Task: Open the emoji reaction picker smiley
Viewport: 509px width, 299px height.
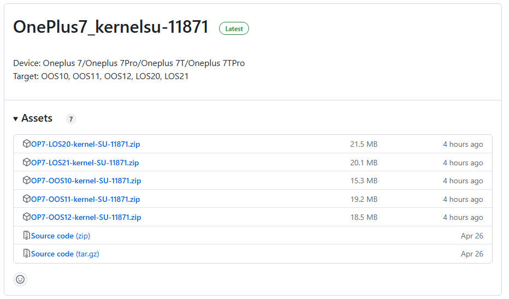Action: (x=20, y=279)
